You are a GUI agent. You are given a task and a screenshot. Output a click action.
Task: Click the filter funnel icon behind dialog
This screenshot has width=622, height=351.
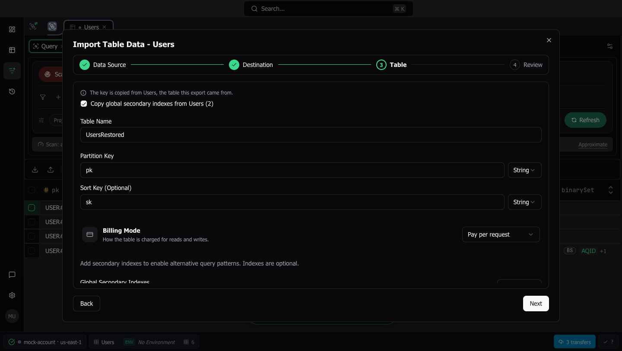click(43, 97)
